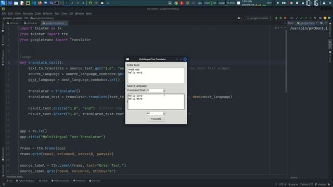Click the Chrome icon in the system tray
Image resolution: width=333 pixels, height=187 pixels.
point(176,3)
